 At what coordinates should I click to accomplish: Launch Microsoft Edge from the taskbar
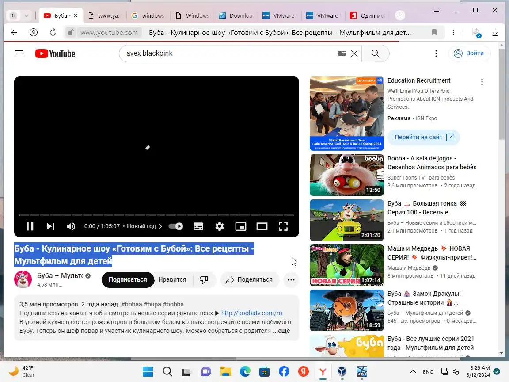click(245, 371)
